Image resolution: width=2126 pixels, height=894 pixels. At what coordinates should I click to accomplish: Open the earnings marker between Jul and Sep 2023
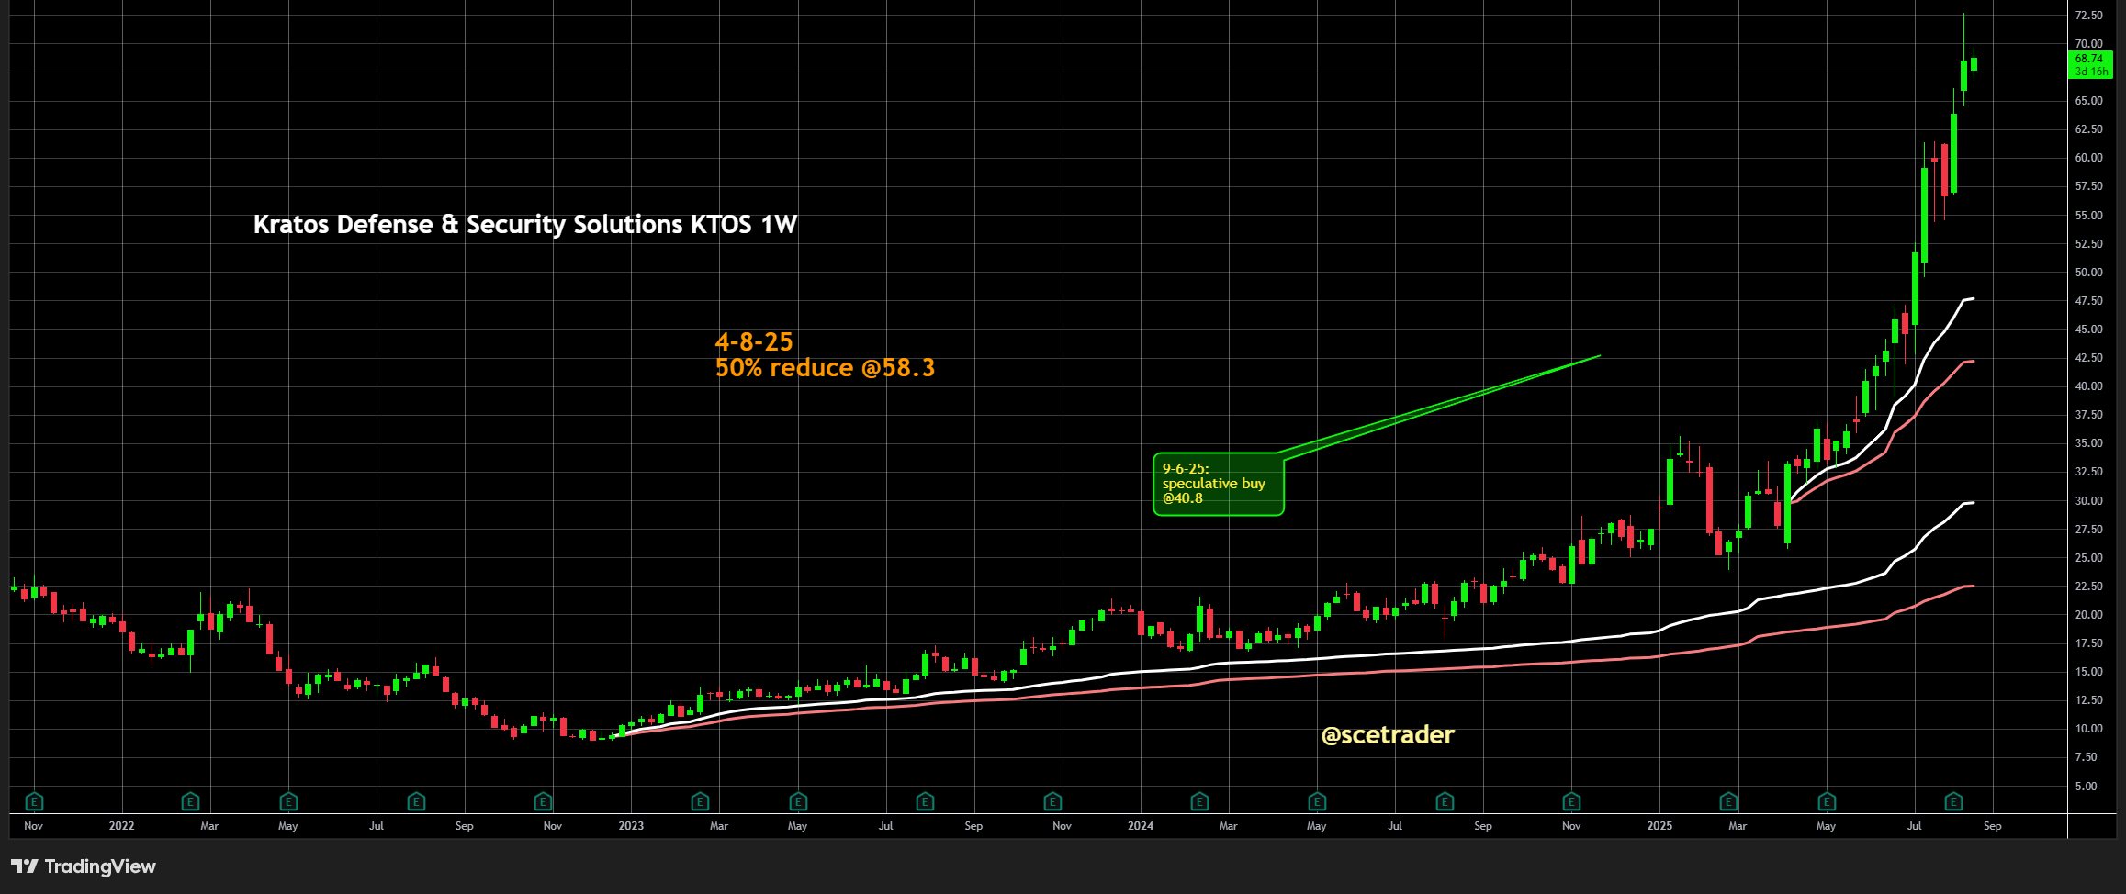tap(925, 802)
